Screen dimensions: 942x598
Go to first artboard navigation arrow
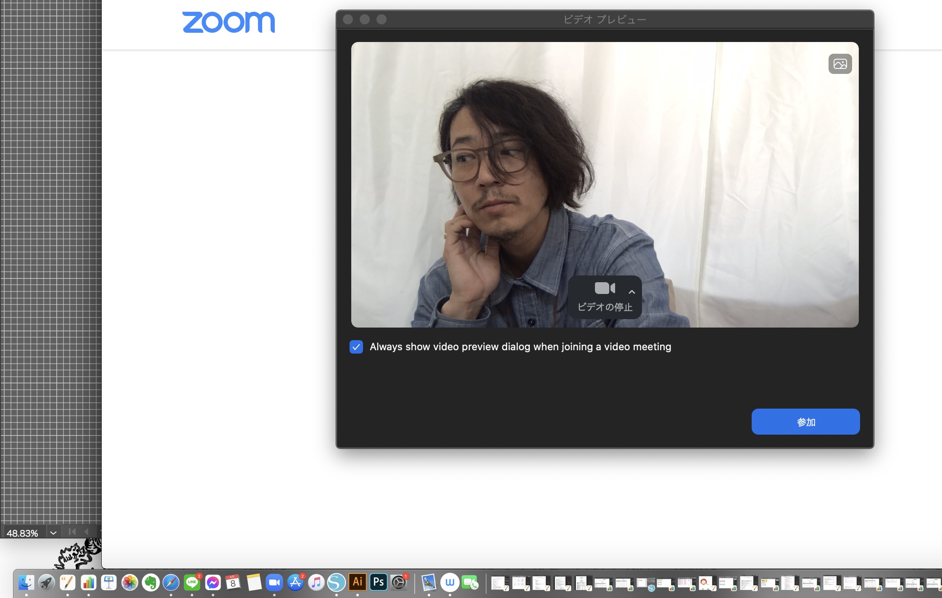click(72, 532)
